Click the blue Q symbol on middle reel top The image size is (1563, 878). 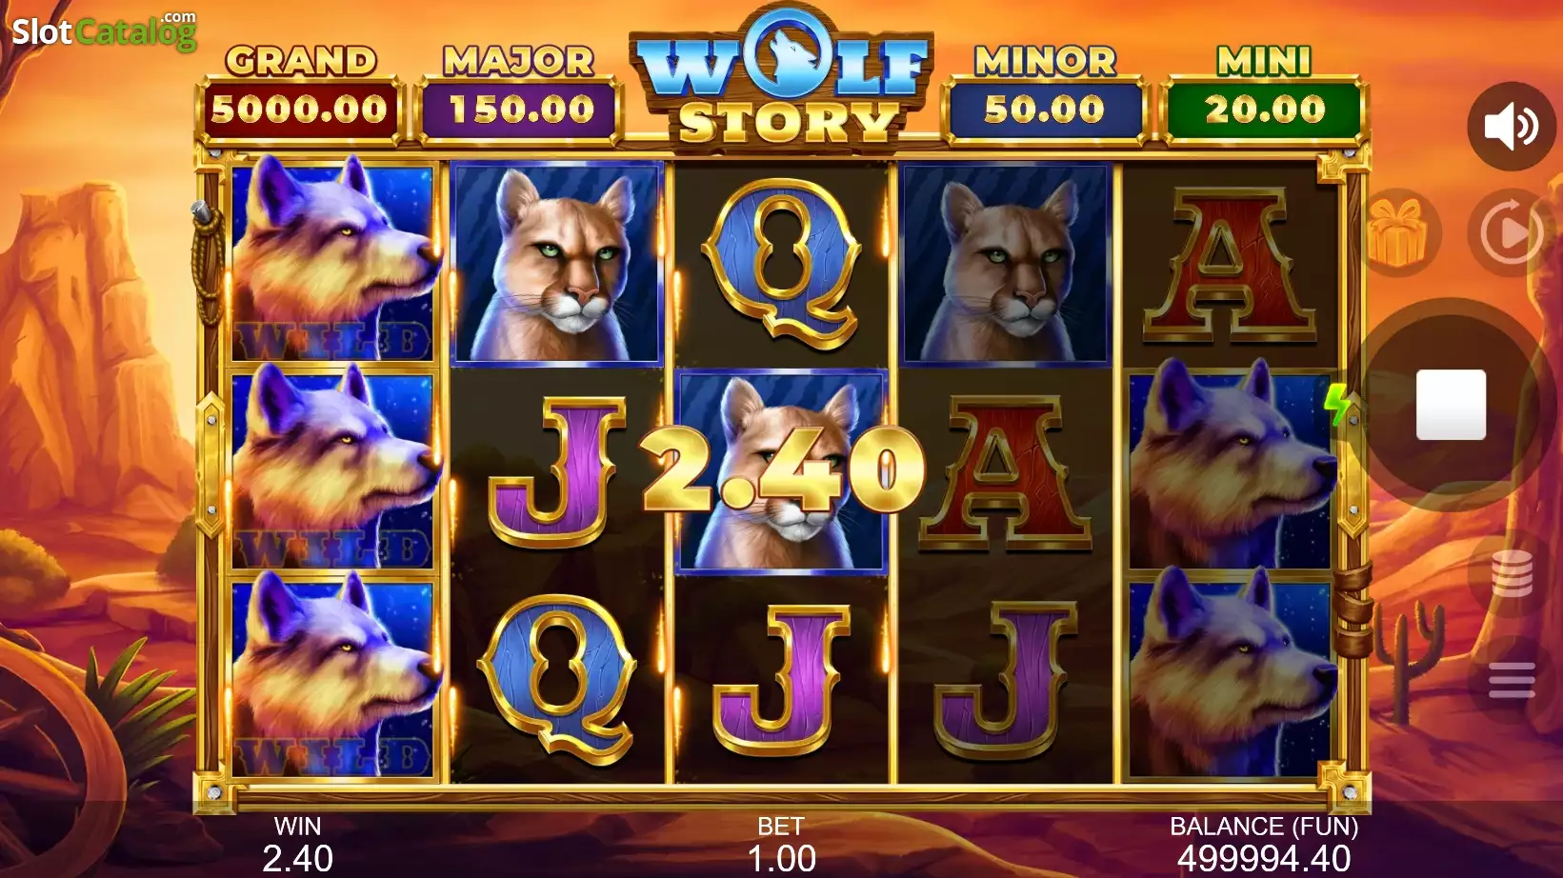pos(781,264)
